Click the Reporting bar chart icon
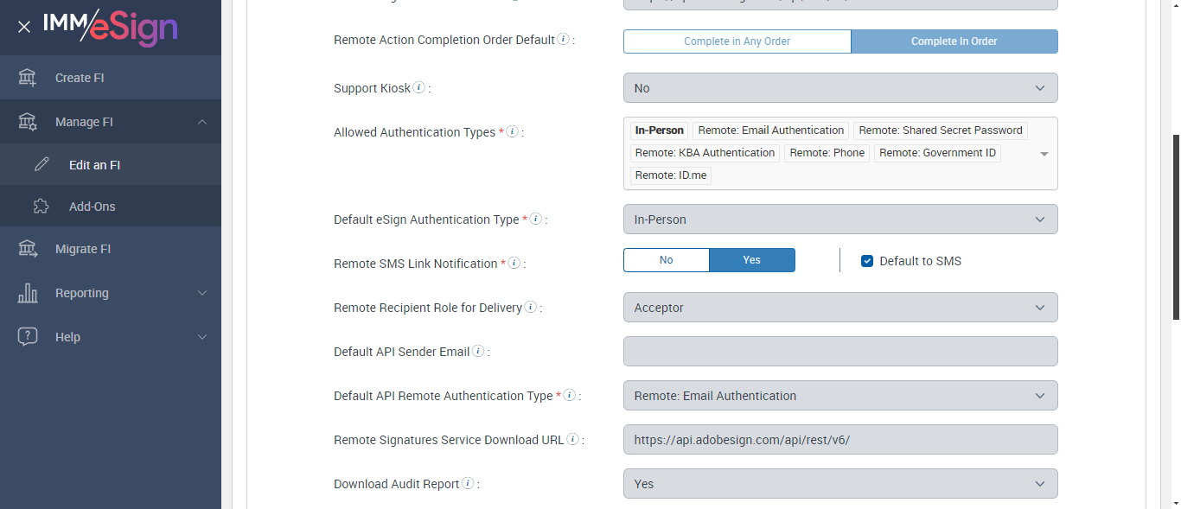Image resolution: width=1181 pixels, height=509 pixels. pos(28,293)
